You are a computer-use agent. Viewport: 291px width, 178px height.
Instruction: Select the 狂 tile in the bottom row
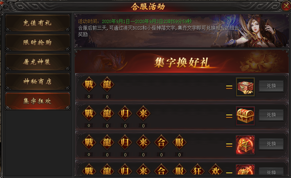pos(197,169)
